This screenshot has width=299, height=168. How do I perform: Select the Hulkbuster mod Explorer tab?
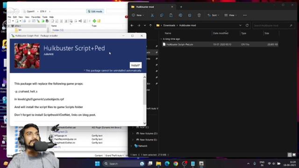[x=152, y=7]
